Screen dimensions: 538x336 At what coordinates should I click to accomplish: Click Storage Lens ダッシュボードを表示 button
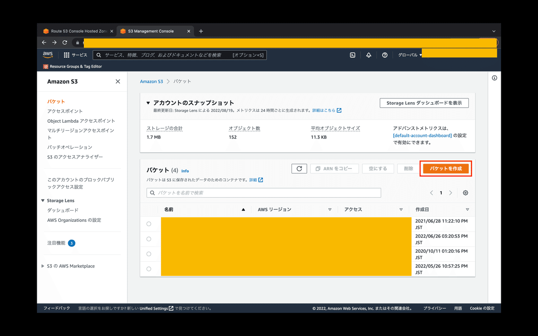click(424, 103)
